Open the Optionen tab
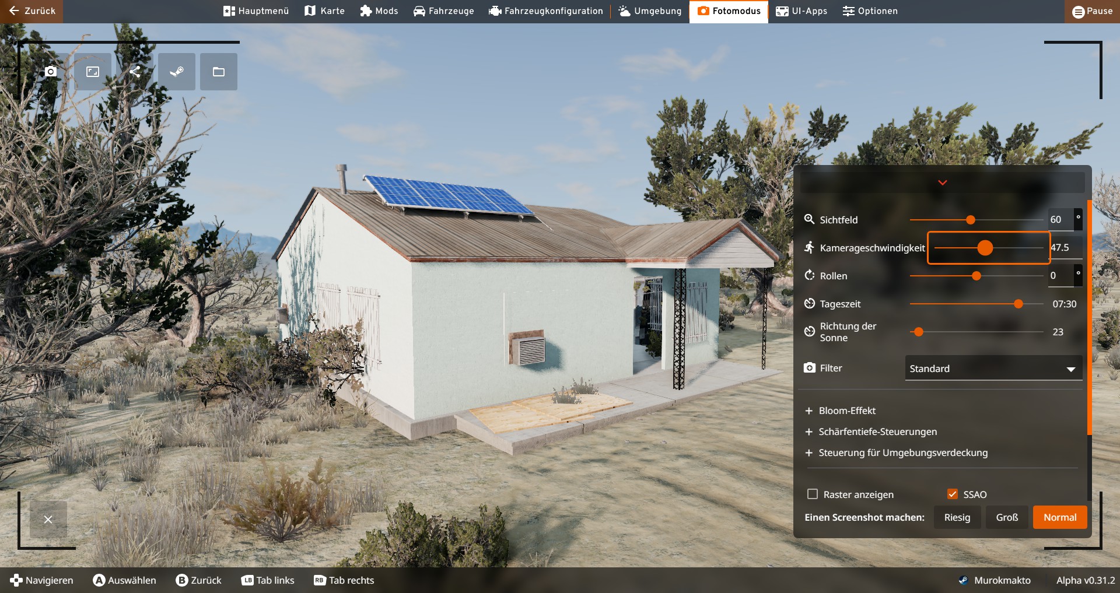The height and width of the screenshot is (593, 1120). [x=870, y=11]
